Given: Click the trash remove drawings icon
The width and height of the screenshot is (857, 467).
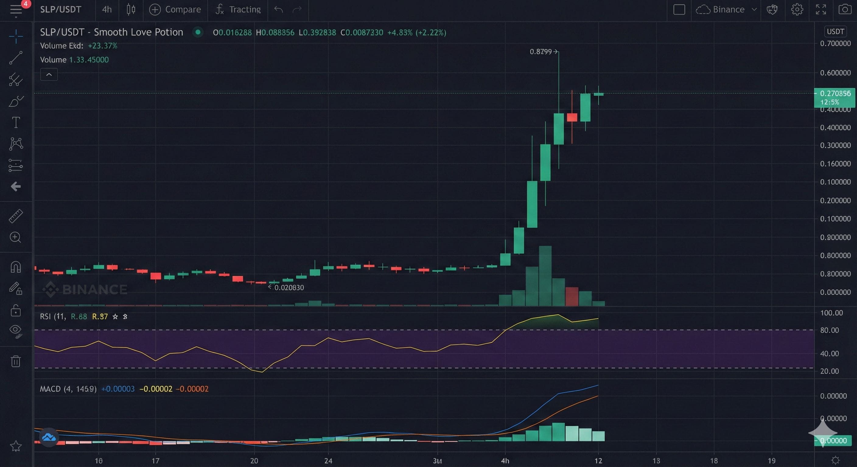Looking at the screenshot, I should click(16, 361).
